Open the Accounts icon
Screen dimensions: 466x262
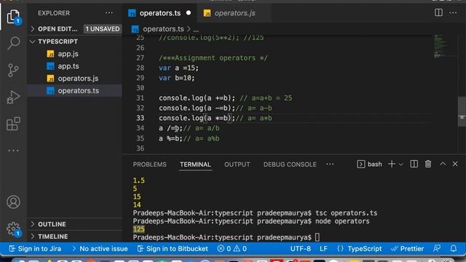tap(13, 202)
